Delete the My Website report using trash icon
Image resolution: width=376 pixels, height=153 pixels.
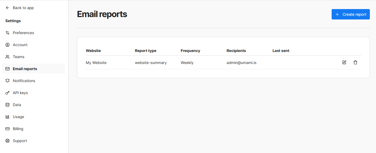(355, 62)
